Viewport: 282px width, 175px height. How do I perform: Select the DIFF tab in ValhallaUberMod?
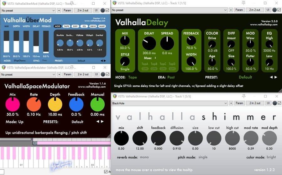point(75,26)
